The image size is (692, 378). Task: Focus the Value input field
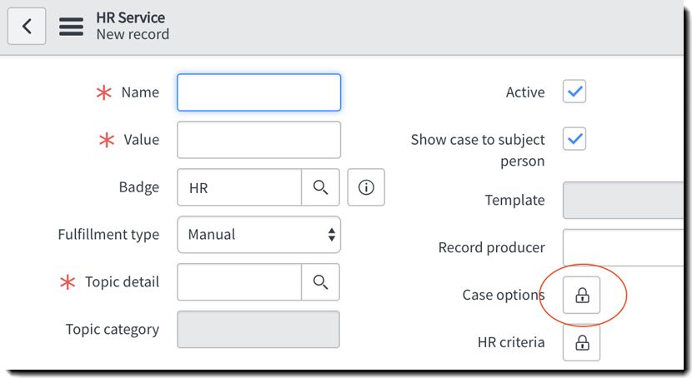click(x=258, y=140)
